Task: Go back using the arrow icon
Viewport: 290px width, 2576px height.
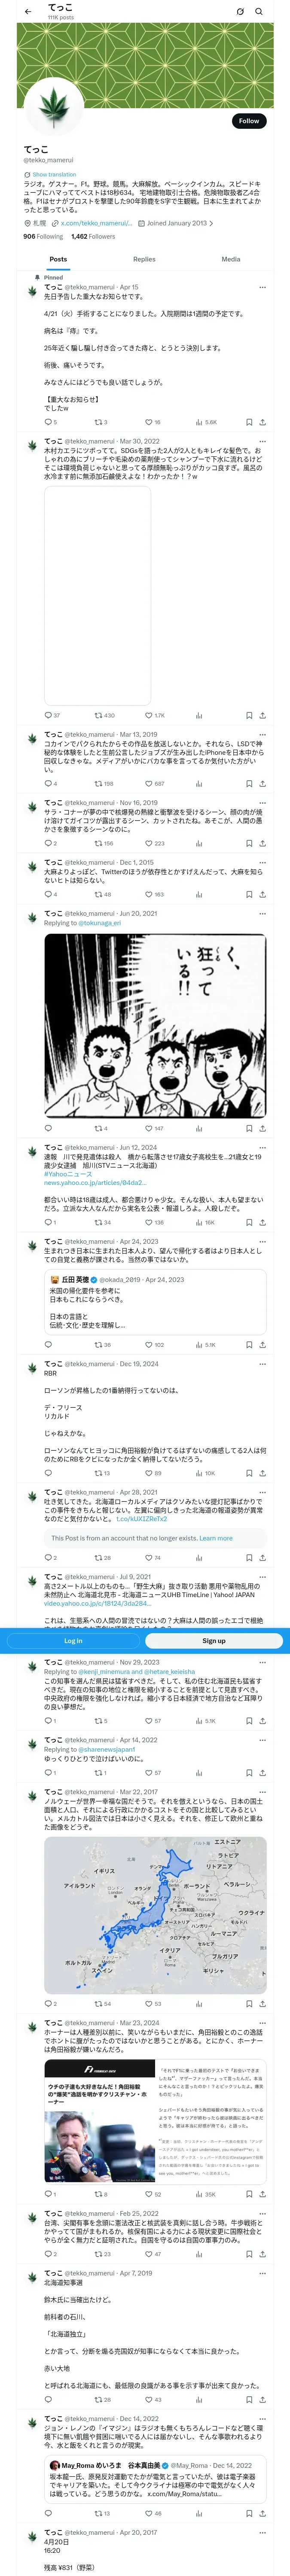Action: (27, 11)
